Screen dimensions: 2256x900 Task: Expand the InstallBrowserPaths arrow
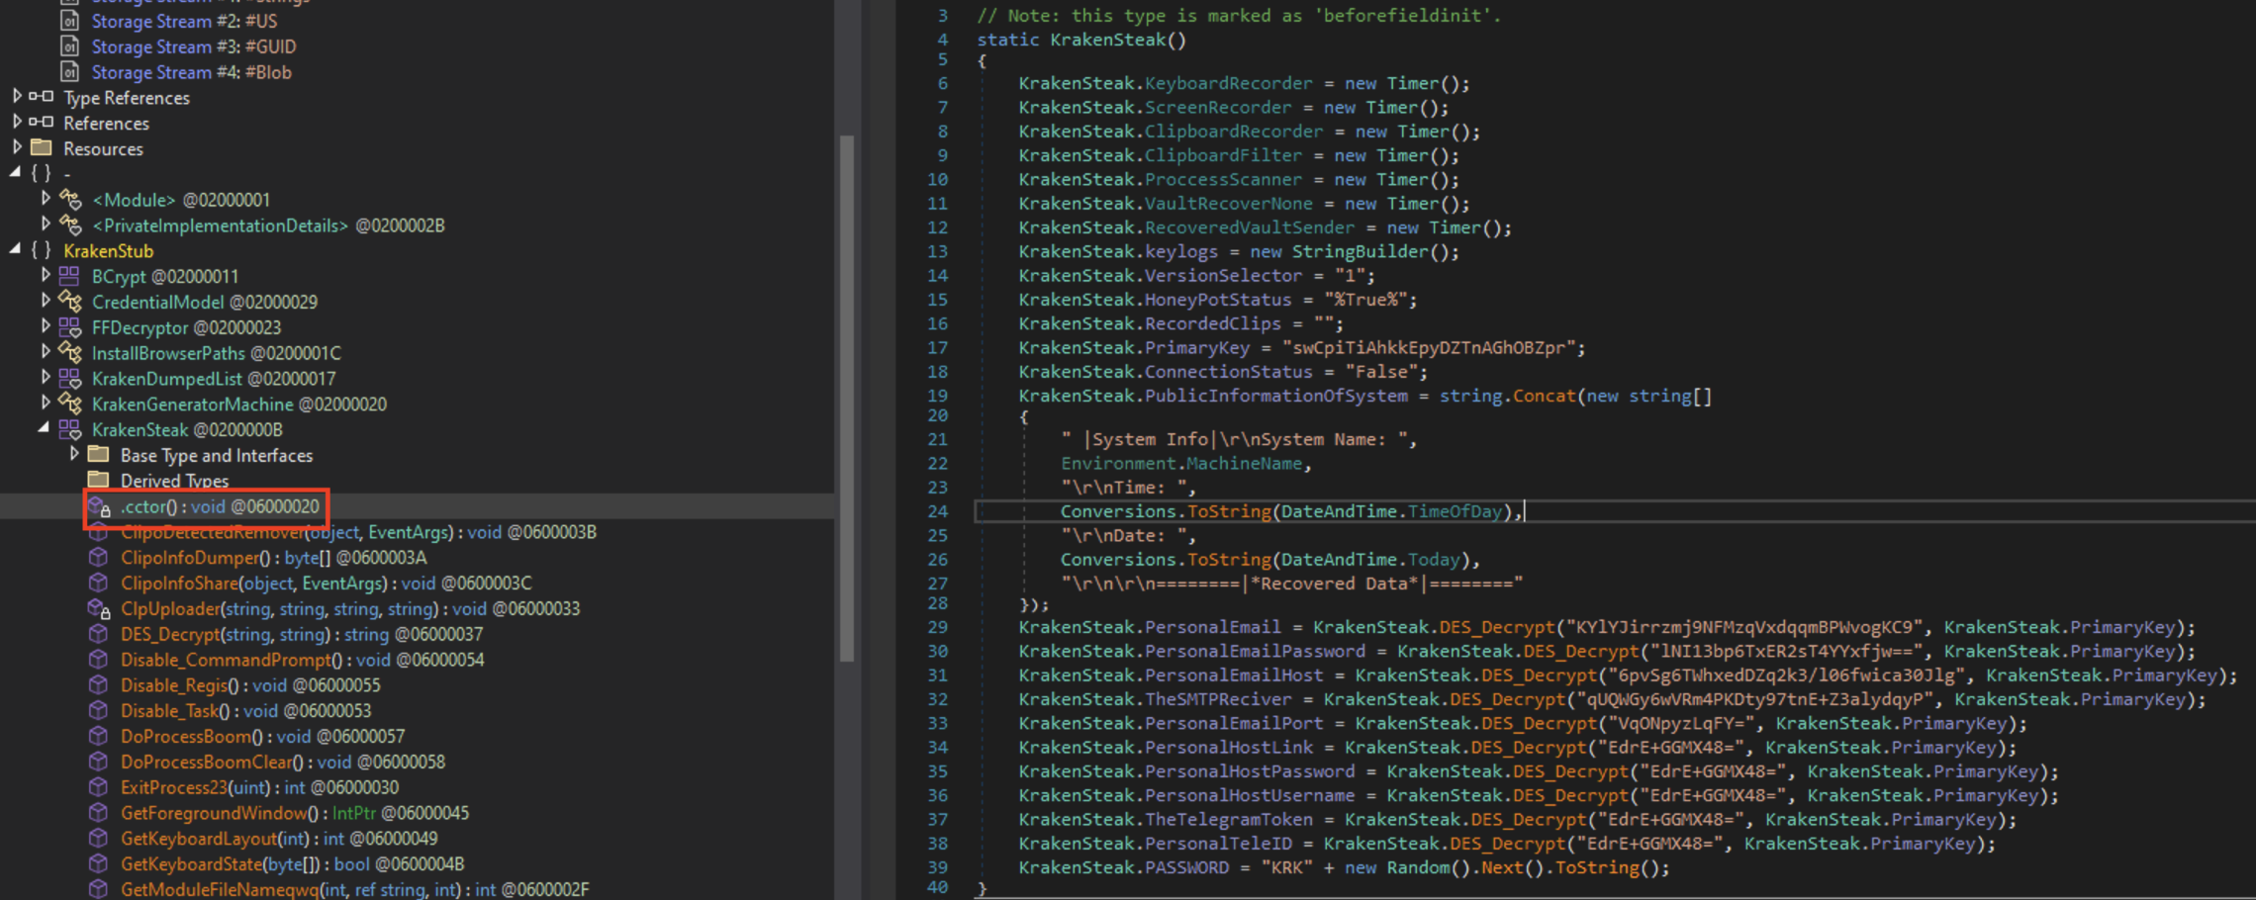tap(46, 352)
